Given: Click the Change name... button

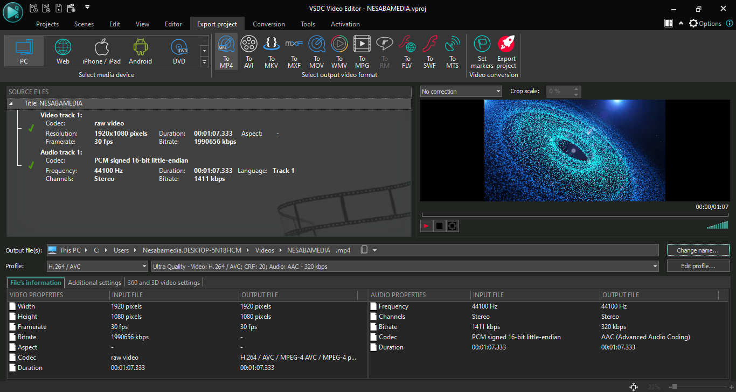Looking at the screenshot, I should [x=698, y=250].
